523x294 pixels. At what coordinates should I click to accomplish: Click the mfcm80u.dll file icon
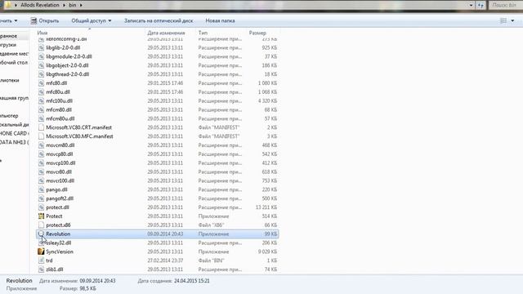41,118
